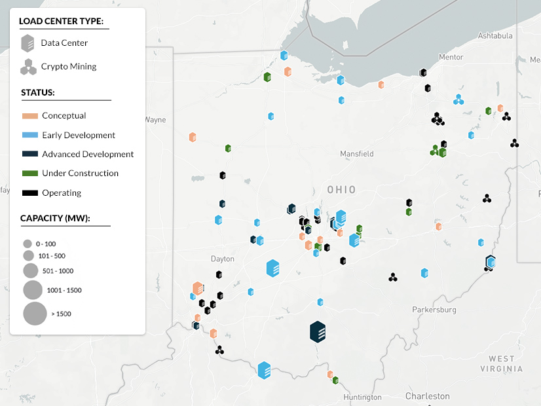Click the Early Development status label

point(79,135)
